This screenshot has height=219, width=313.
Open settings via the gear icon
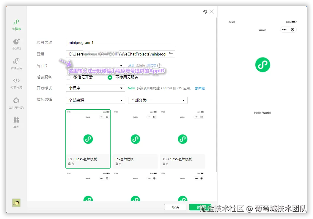tap(205, 12)
